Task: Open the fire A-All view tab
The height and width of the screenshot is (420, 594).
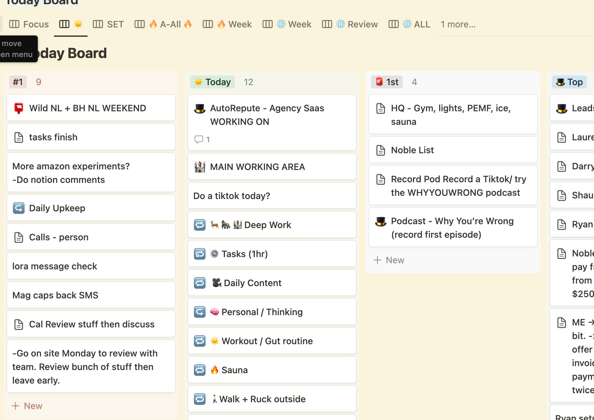Action: [x=163, y=24]
